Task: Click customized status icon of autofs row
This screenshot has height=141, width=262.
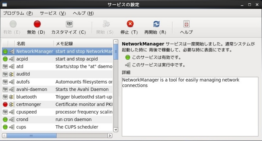Action: (5, 82)
